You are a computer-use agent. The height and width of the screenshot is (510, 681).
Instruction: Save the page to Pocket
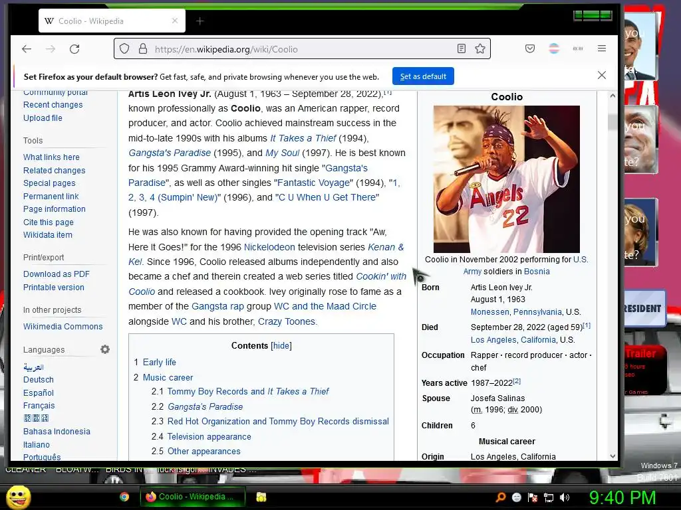coord(530,48)
